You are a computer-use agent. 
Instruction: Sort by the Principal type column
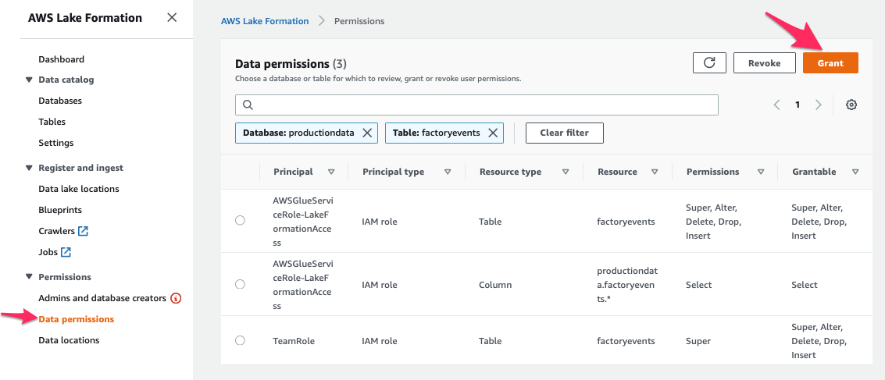tap(448, 172)
